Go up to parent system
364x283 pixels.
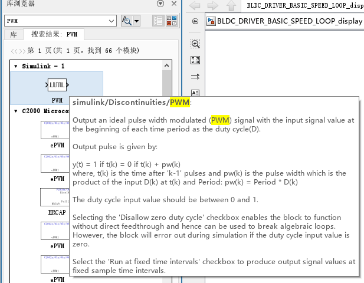tap(231, 5)
